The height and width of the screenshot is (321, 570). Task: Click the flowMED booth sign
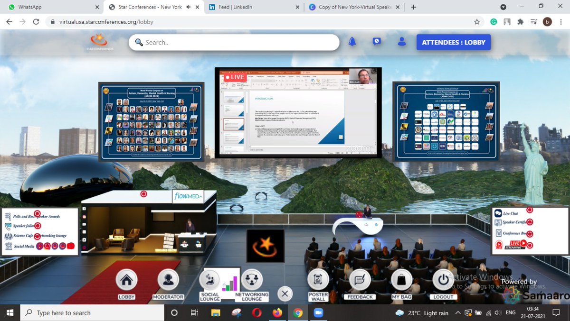(x=188, y=196)
